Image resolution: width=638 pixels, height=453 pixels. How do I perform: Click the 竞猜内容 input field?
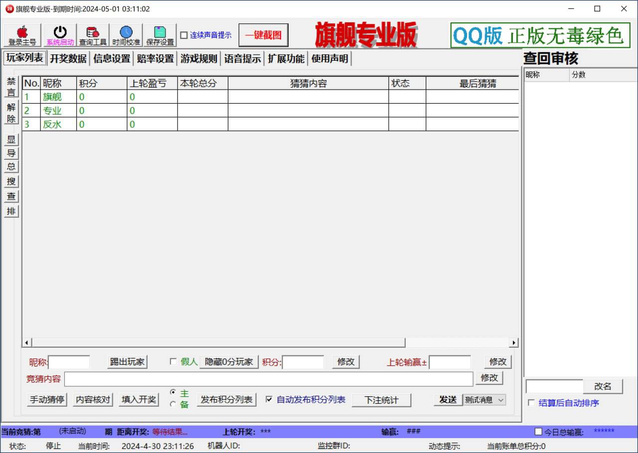point(269,379)
